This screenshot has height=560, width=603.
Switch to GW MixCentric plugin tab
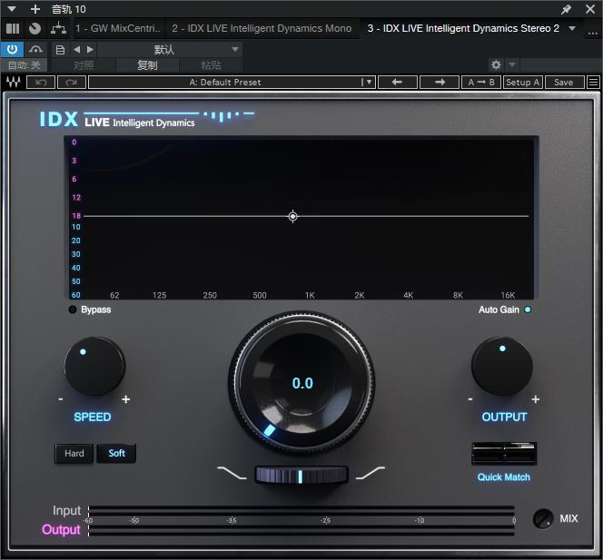pos(118,28)
